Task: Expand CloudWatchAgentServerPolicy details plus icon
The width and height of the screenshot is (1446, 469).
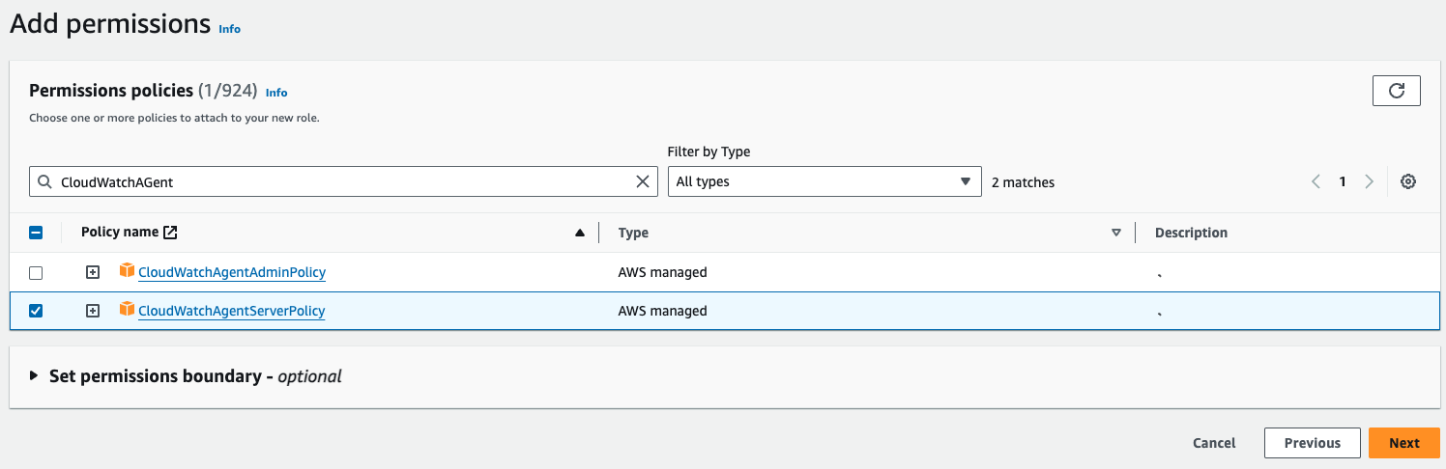Action: (x=93, y=311)
